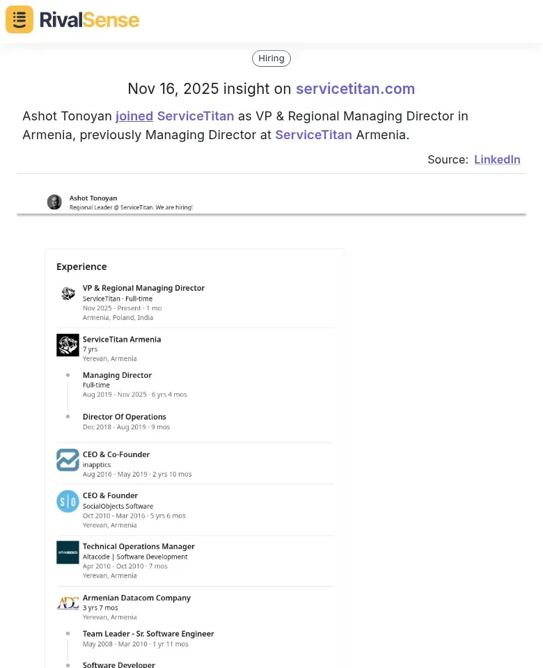
Task: Click the RivalSense logo icon
Action: click(x=19, y=19)
